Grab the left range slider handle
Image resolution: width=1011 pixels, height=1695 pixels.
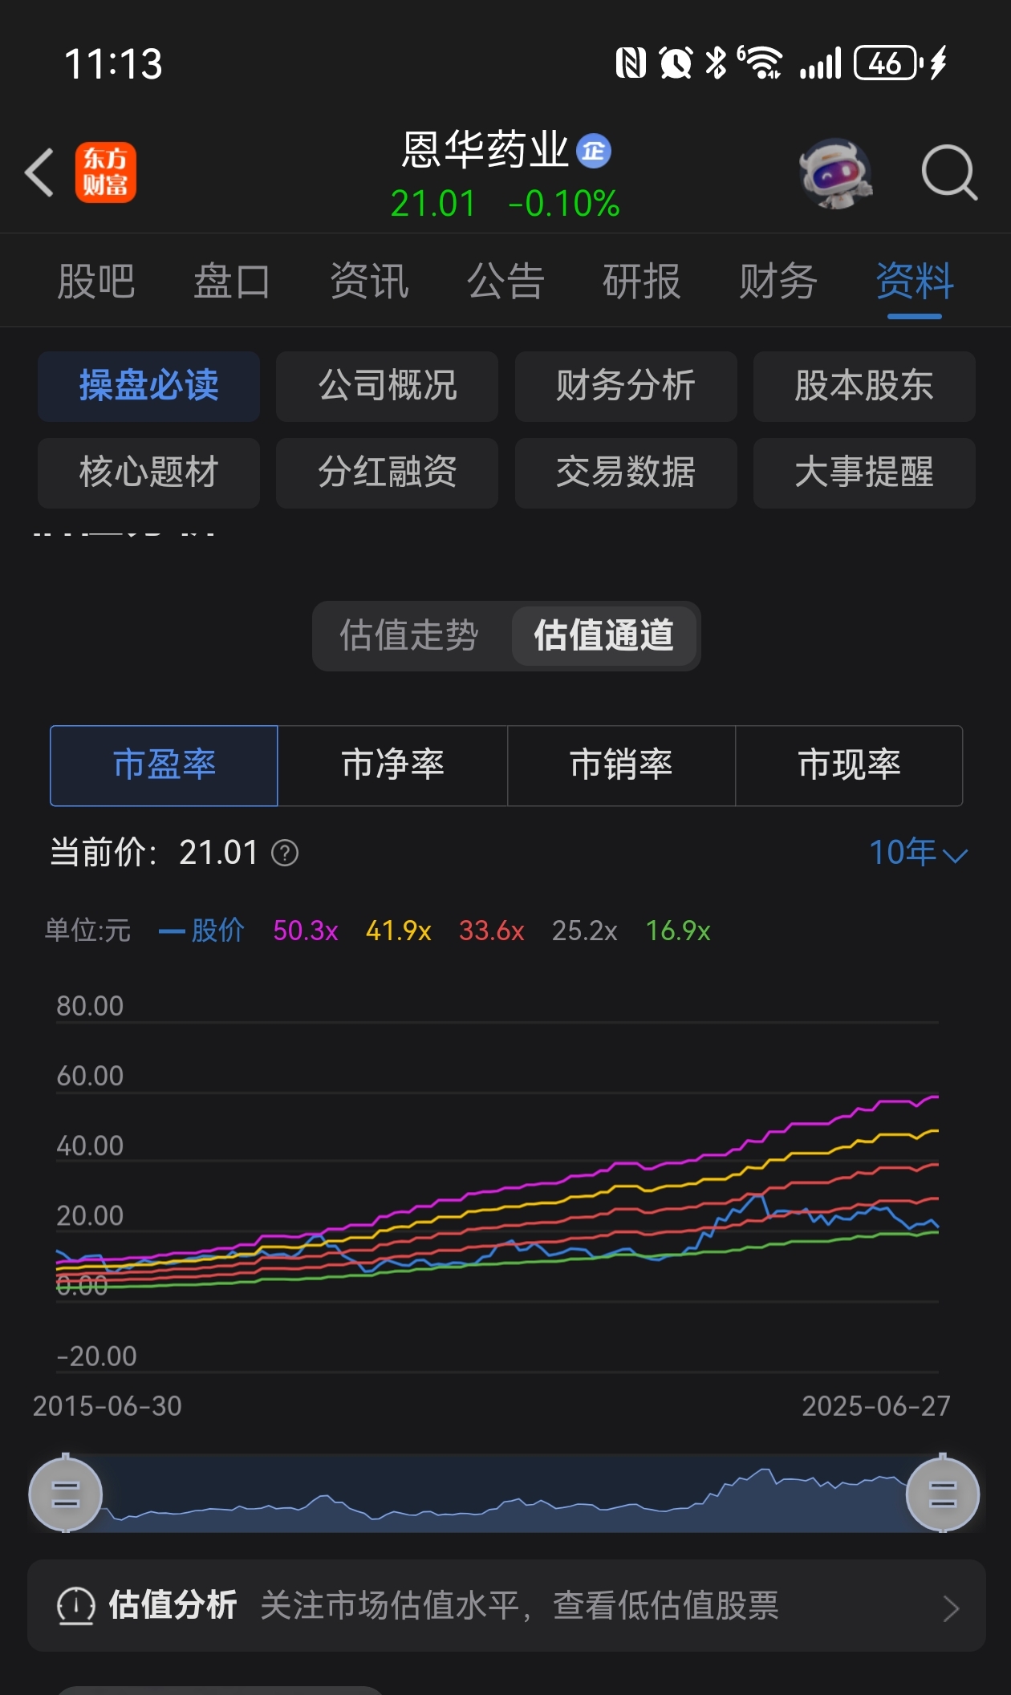tap(66, 1494)
